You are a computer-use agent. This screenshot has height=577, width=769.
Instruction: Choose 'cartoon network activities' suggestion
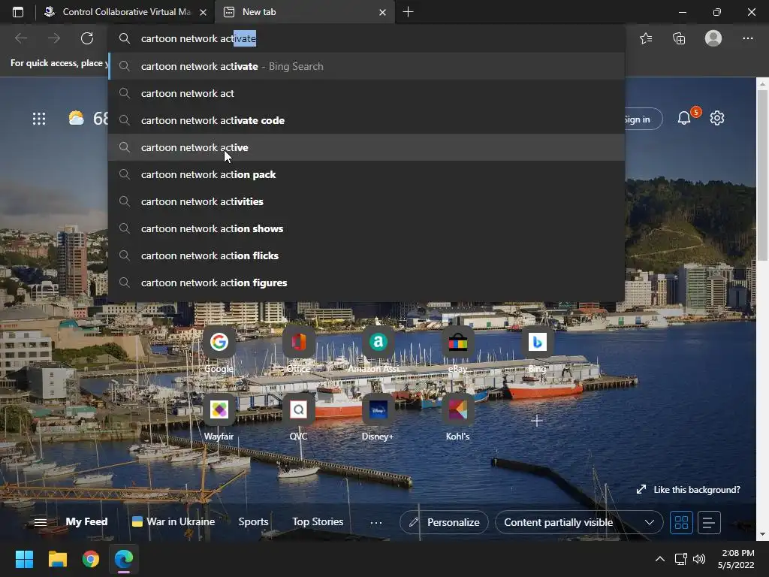(x=366, y=201)
